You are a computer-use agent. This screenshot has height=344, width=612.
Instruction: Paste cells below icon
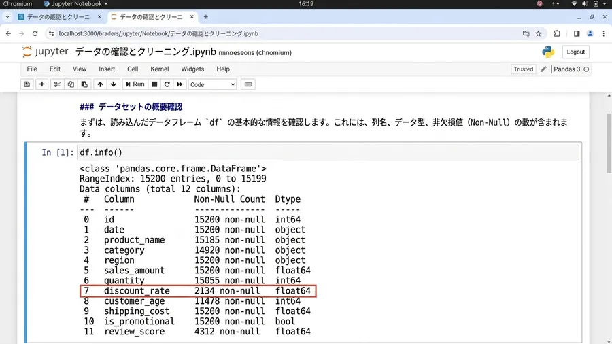(84, 84)
